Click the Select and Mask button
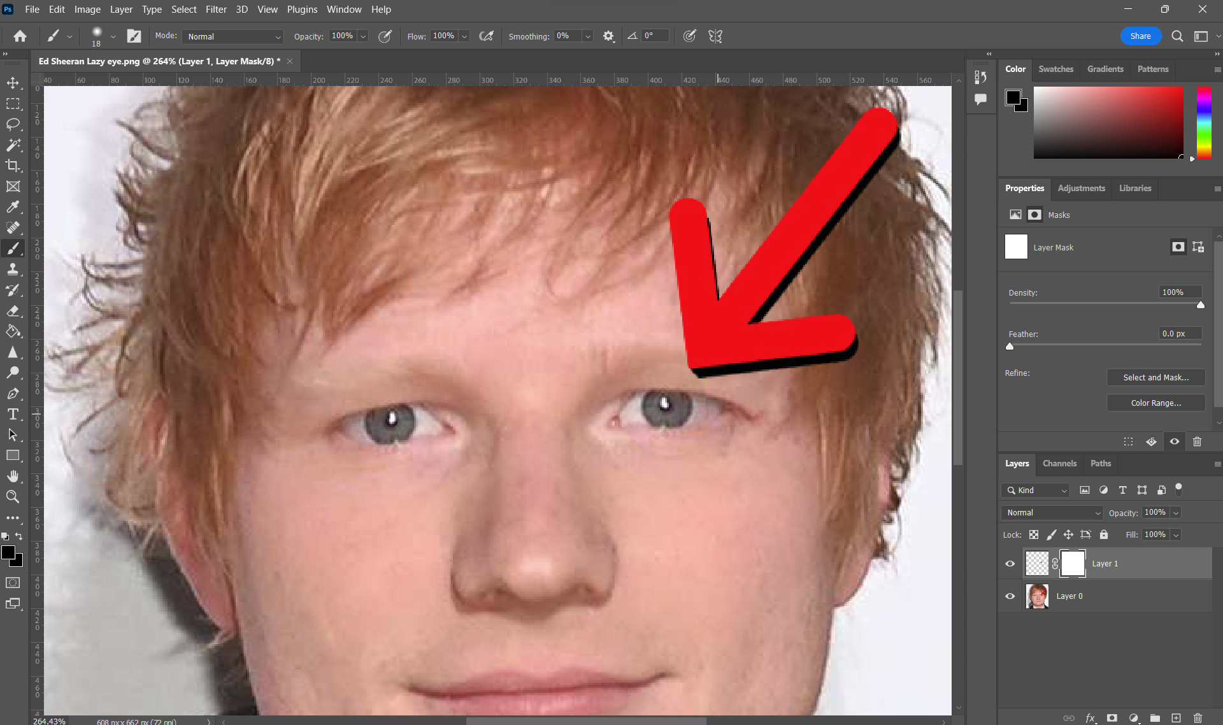1223x725 pixels. pos(1155,378)
